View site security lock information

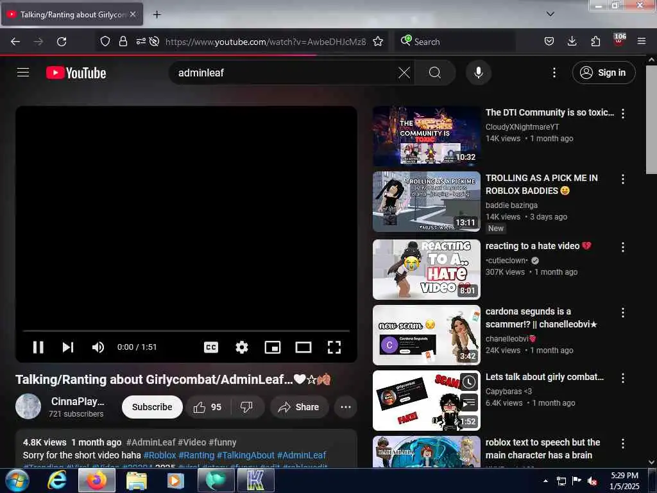tap(123, 41)
